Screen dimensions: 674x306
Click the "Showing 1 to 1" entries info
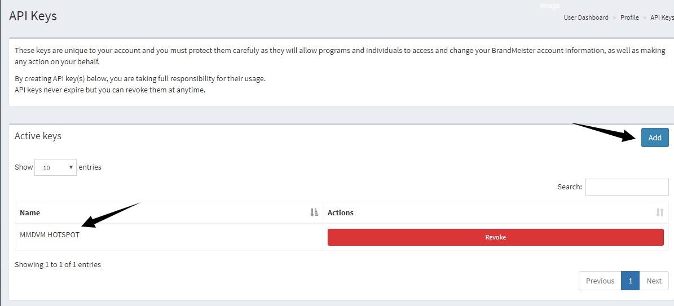(58, 264)
